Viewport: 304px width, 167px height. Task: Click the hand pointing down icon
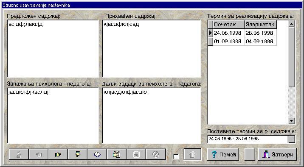[x=78, y=154]
